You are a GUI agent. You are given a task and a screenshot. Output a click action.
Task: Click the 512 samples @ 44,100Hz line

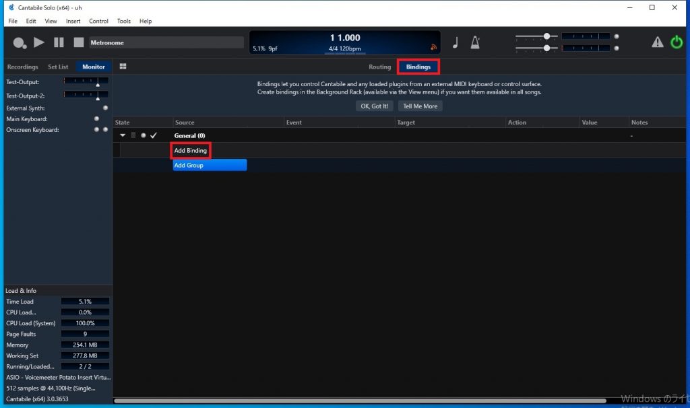point(51,388)
